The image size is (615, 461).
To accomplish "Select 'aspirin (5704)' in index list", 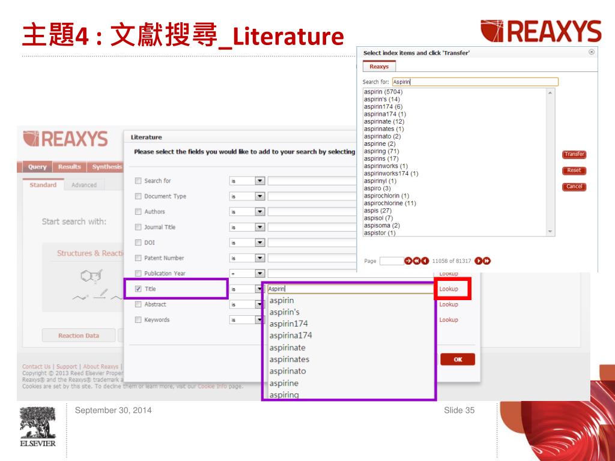I will pos(383,92).
